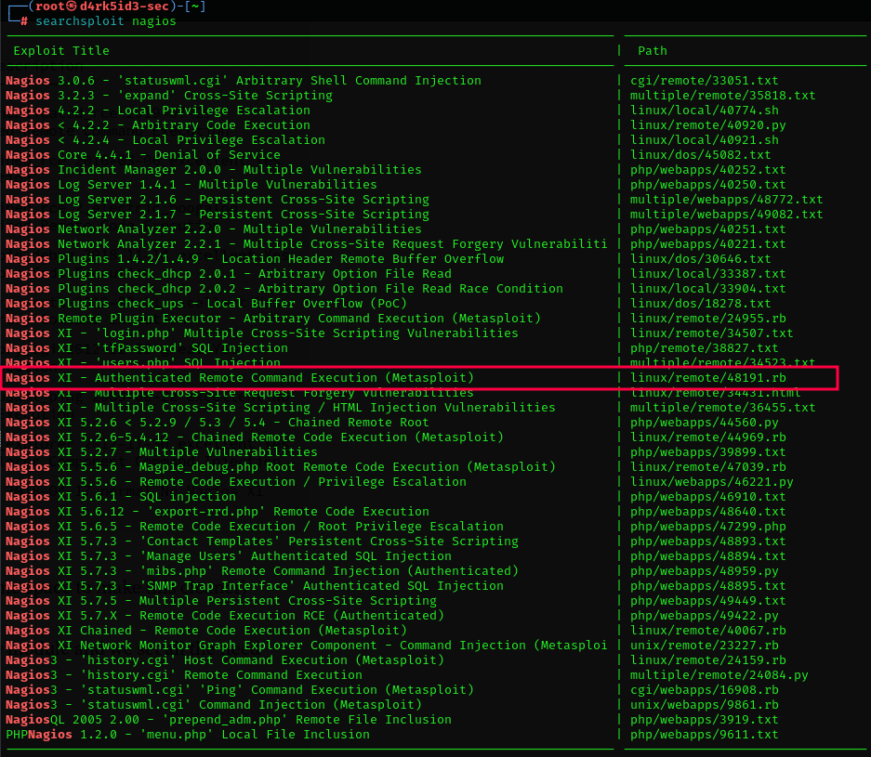Select Nagios Incident Manager 2.0.0 entry

pyautogui.click(x=214, y=170)
